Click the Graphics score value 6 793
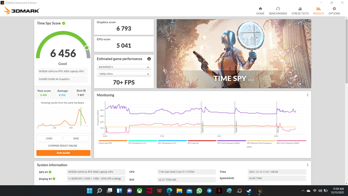This screenshot has height=196, width=348. coord(124,28)
